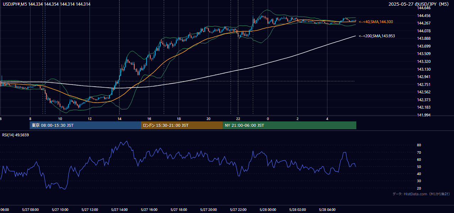Click price axis label 144.456
The image size is (454, 213).
[x=424, y=16]
